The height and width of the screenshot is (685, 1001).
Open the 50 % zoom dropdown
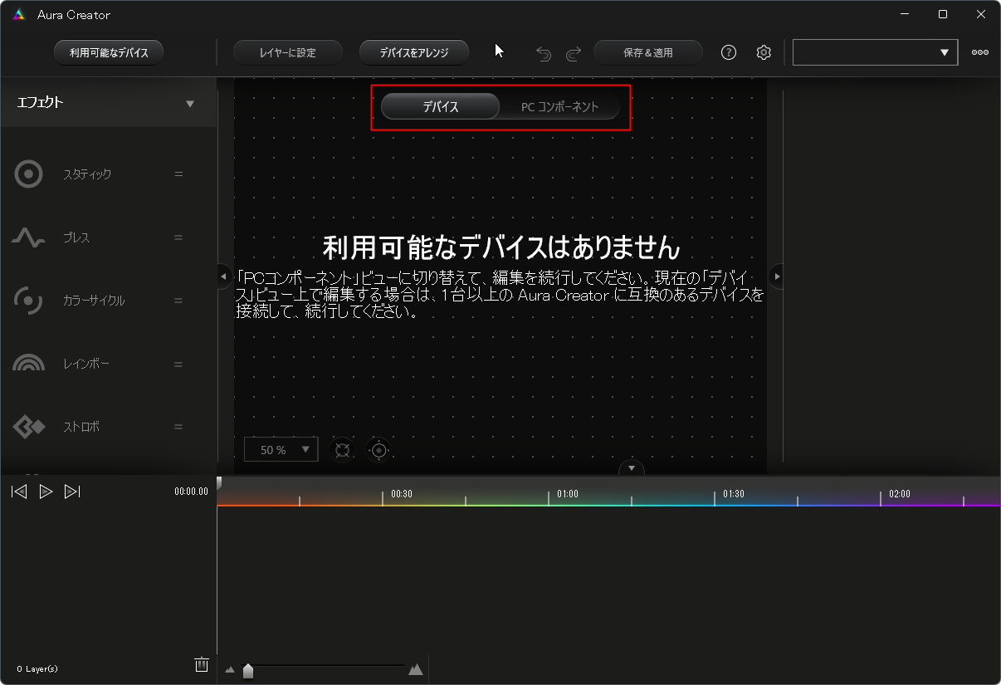pyautogui.click(x=281, y=449)
